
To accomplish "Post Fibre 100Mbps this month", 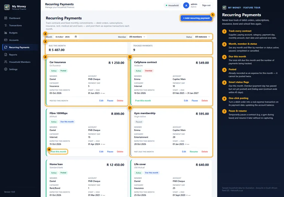I will [x=58, y=151].
